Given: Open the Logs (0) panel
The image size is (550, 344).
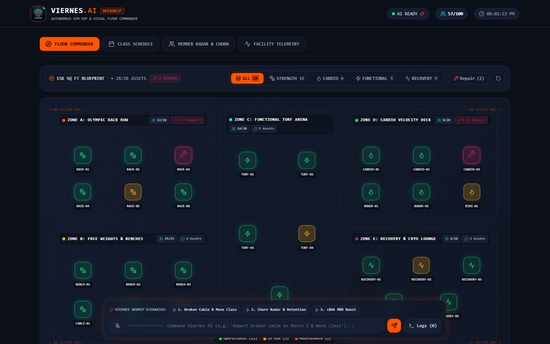Looking at the screenshot, I should pos(422,326).
